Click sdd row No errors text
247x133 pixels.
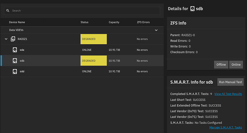pos(142,72)
